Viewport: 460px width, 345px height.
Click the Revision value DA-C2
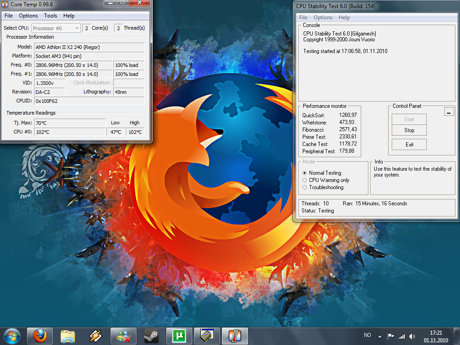pos(49,92)
